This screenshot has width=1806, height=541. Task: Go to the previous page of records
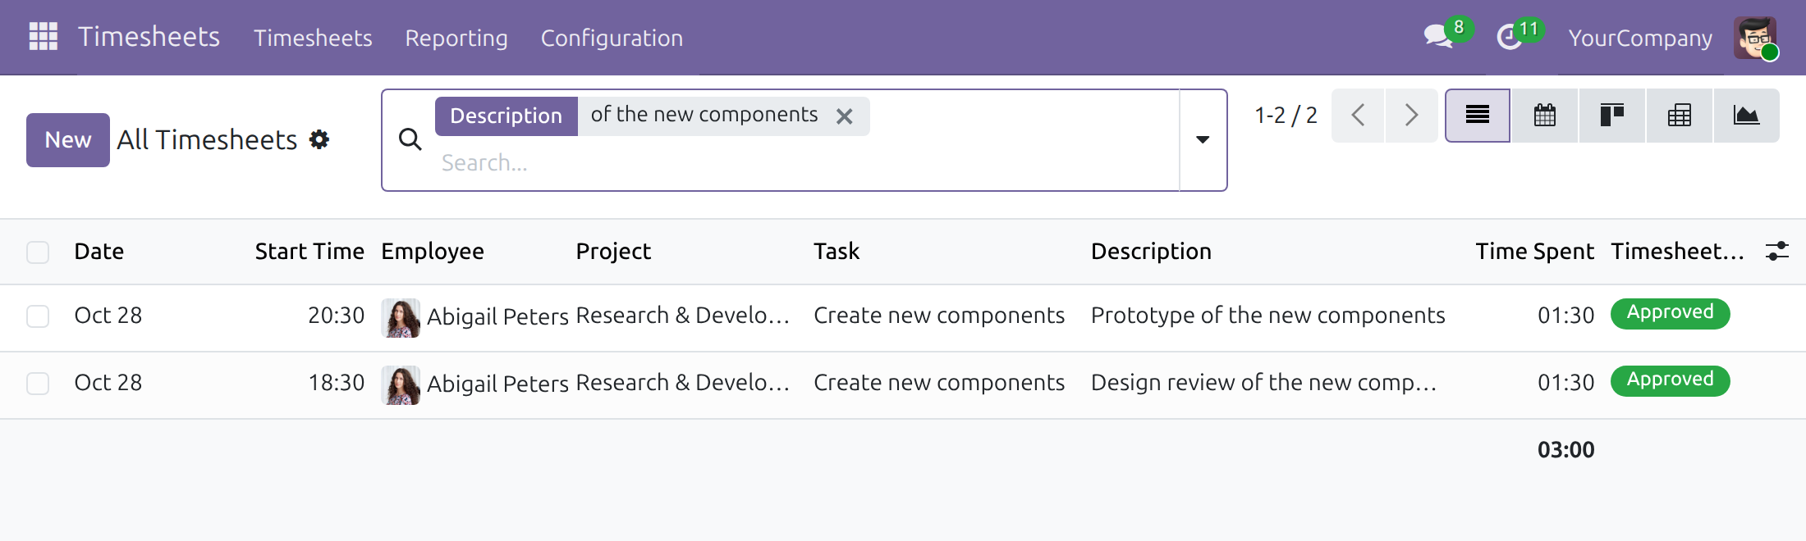[1358, 116]
